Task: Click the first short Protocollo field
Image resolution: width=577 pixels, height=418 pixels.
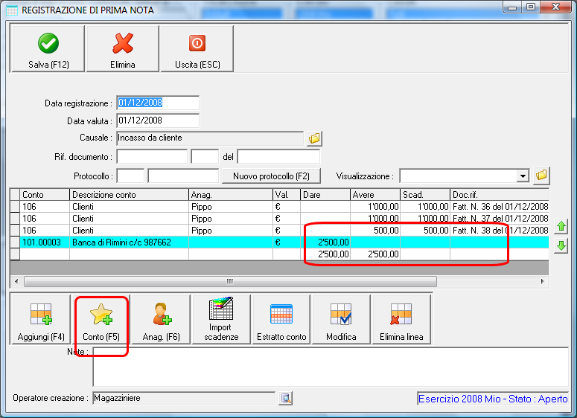Action: pyautogui.click(x=130, y=176)
